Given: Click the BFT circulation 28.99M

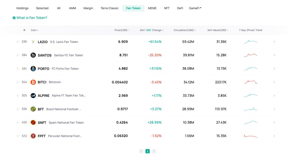Looking at the screenshot, I should click(x=188, y=109).
